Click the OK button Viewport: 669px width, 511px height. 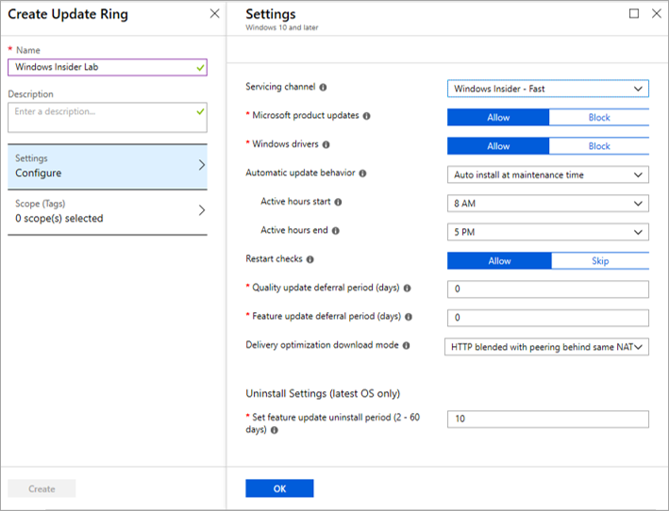click(279, 488)
